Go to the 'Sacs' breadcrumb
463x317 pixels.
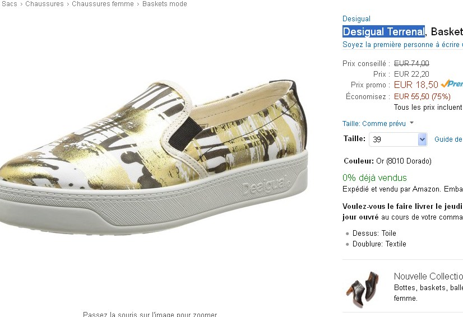[8, 4]
